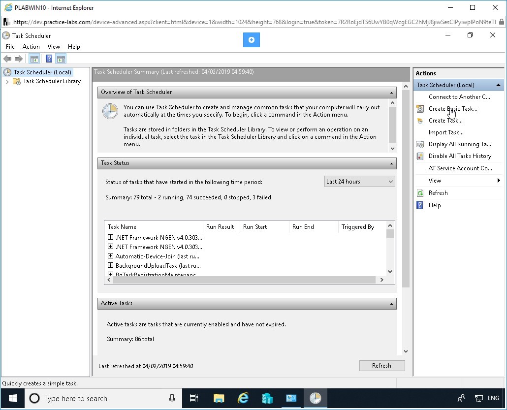Click the Forward arrow toolbar icon

coord(19,59)
